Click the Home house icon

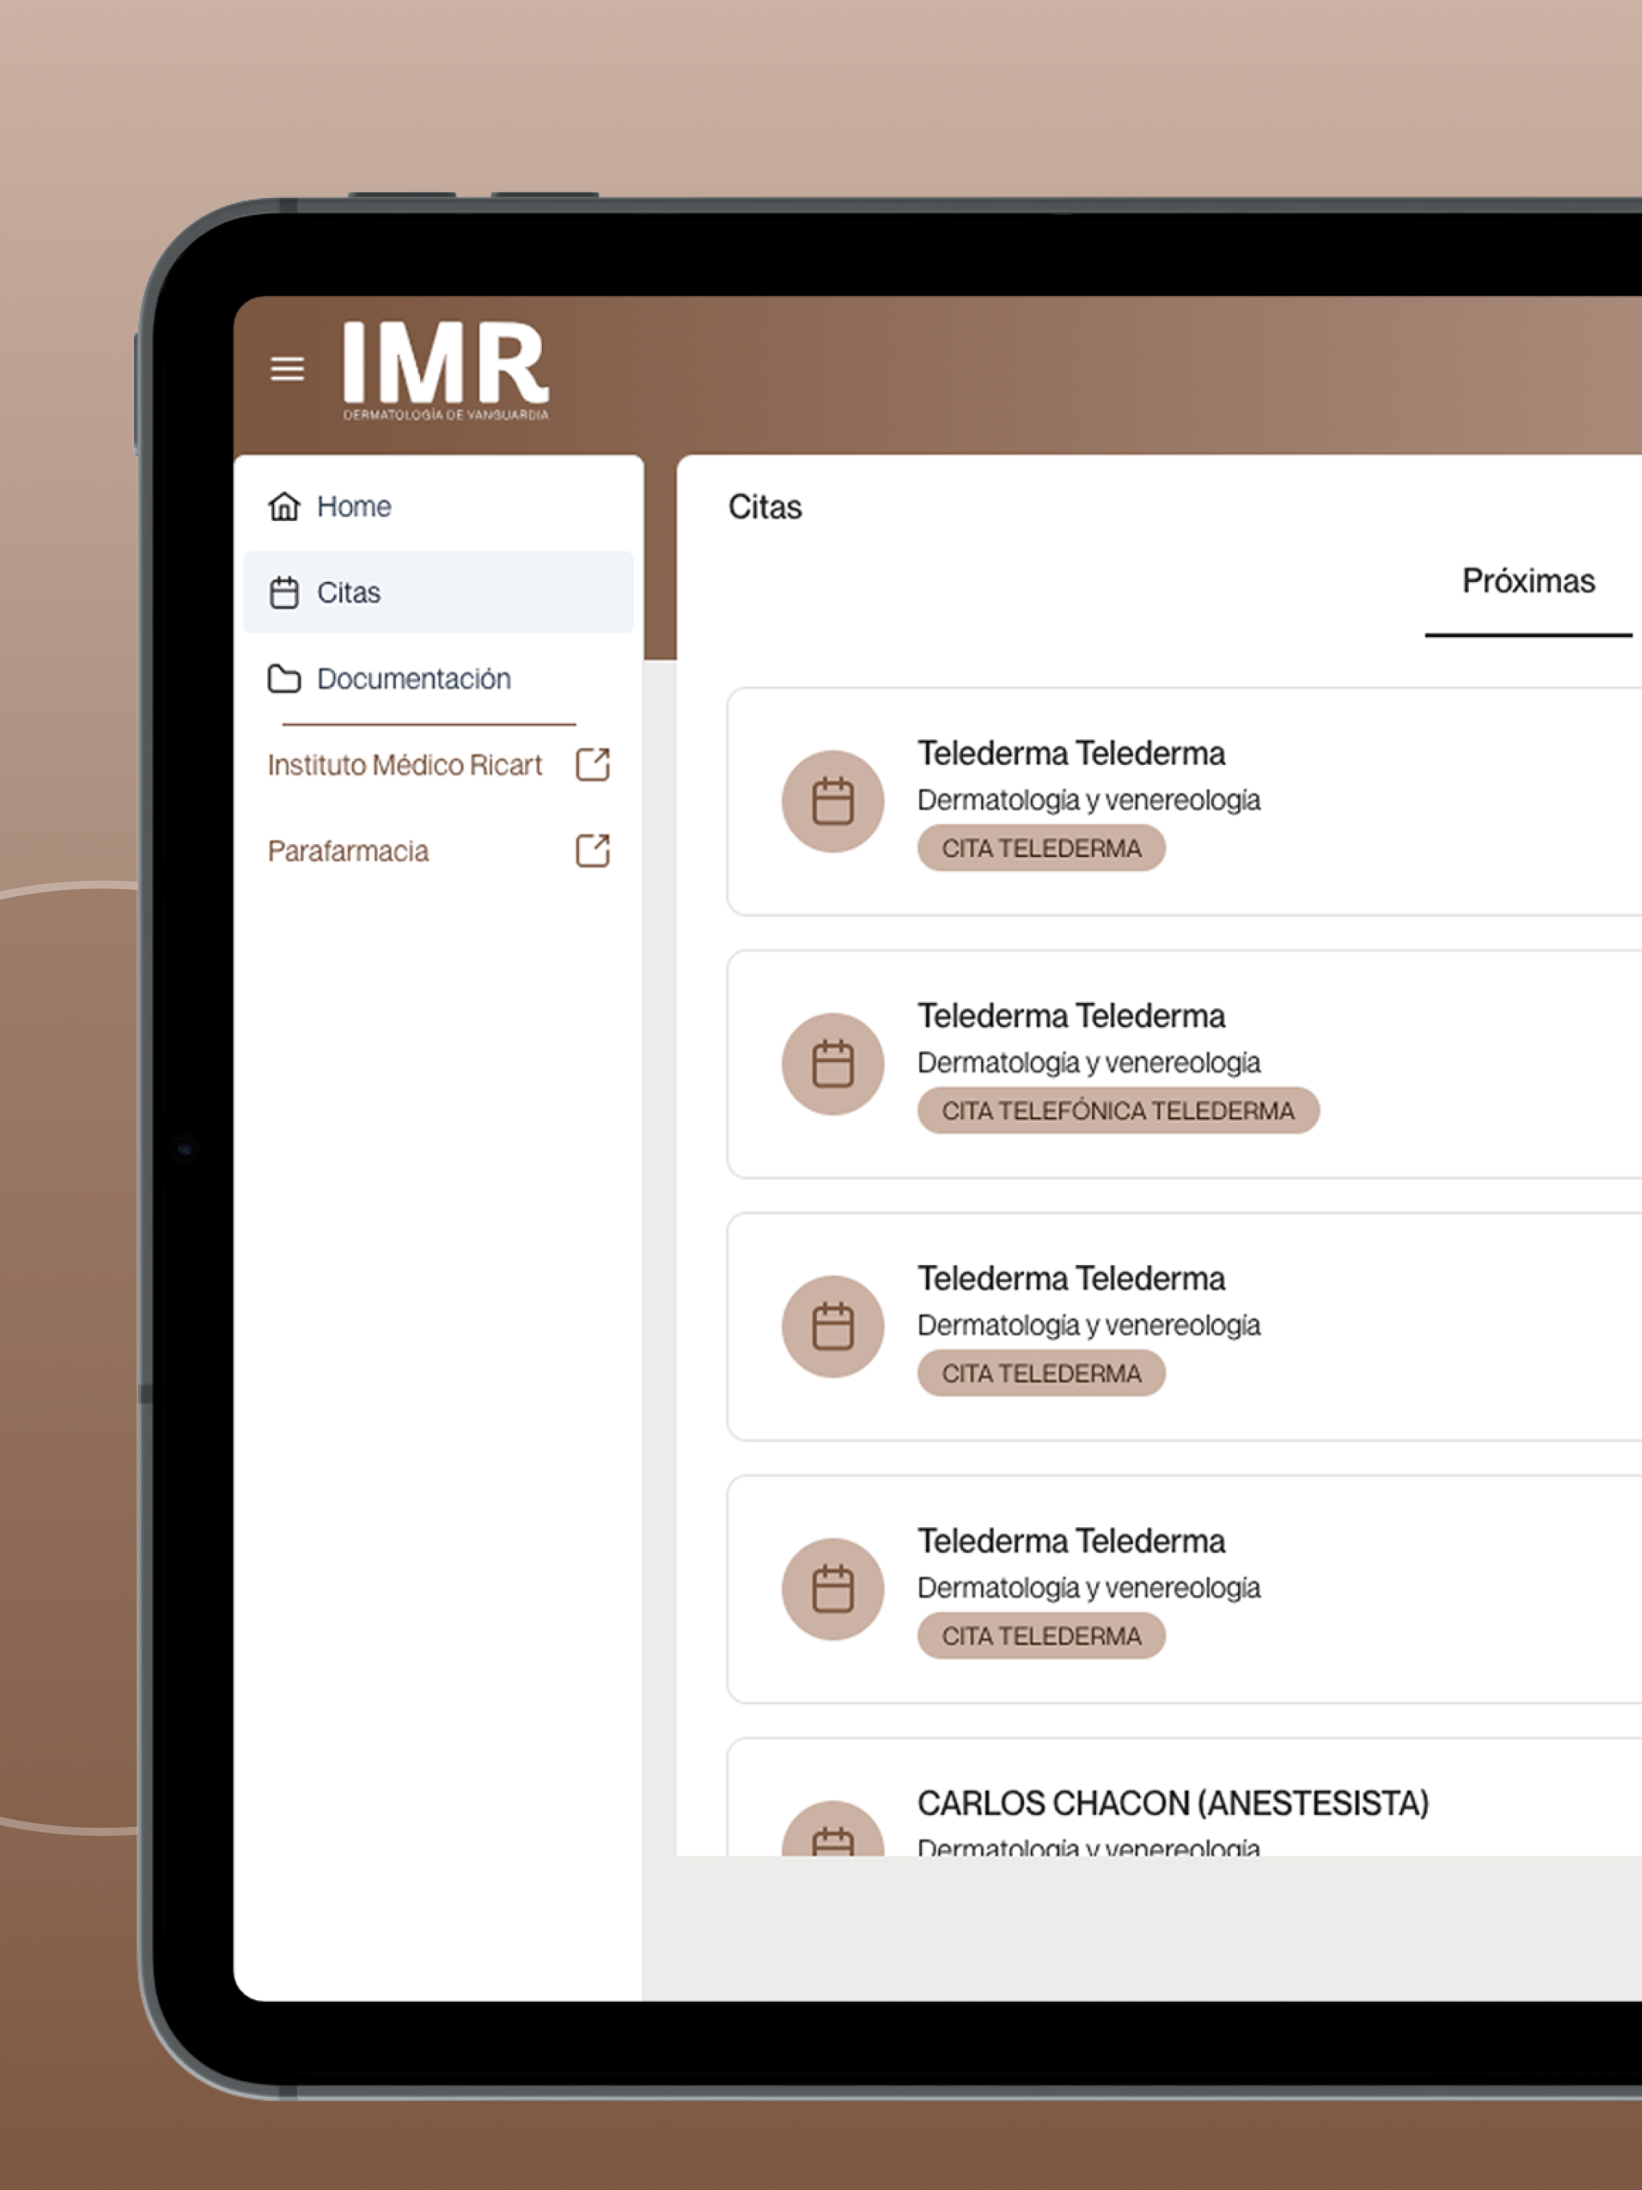coord(285,506)
